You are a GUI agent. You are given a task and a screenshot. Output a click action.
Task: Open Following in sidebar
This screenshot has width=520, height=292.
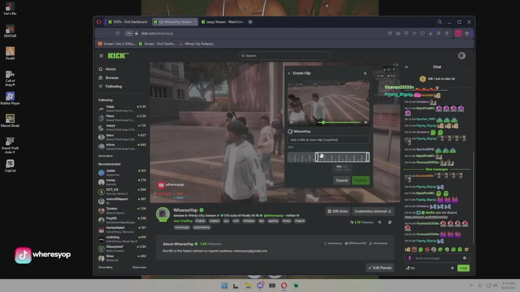click(x=110, y=86)
